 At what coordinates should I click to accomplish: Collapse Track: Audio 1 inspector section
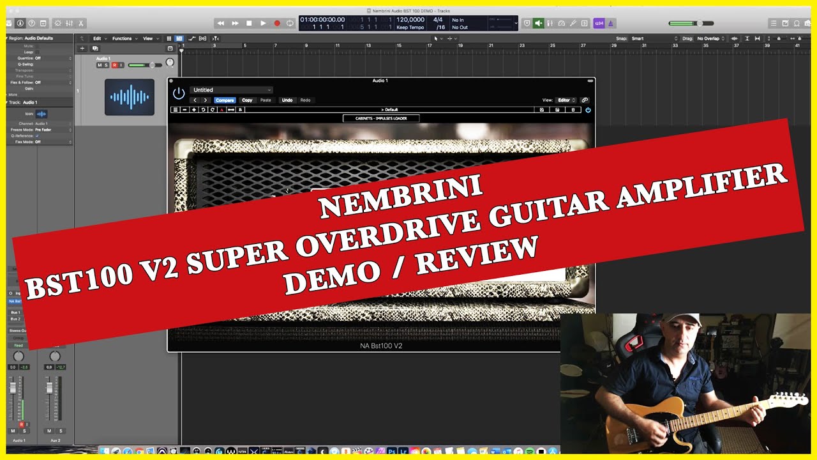pos(8,102)
